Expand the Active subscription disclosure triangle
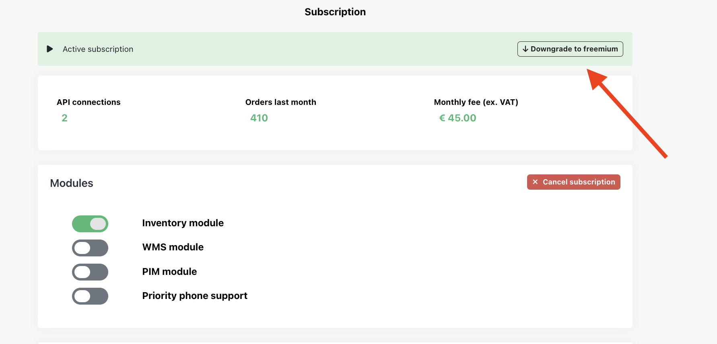The image size is (717, 344). click(x=50, y=49)
